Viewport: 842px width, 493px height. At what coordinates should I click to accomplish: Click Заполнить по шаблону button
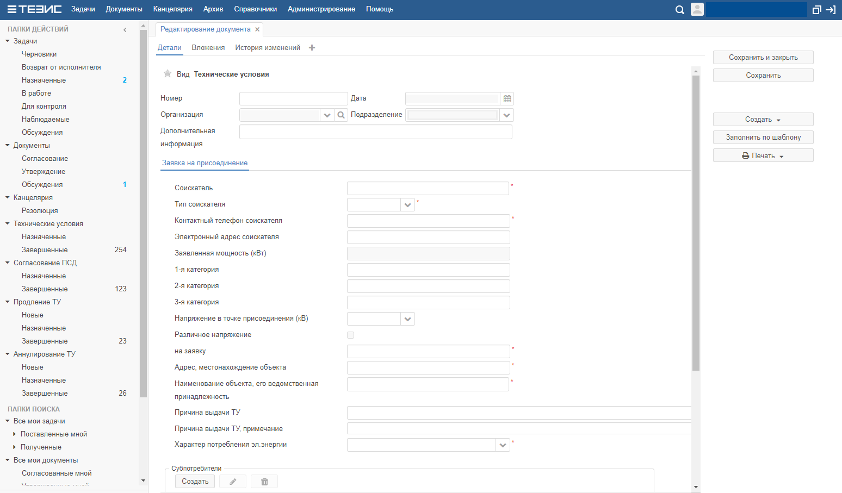click(x=763, y=138)
